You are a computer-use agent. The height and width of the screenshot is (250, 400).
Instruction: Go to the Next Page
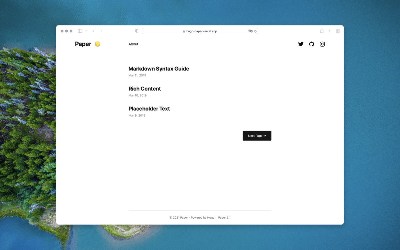[257, 135]
